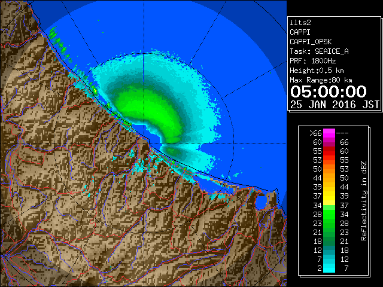This screenshot has width=383, height=287.
Task: Click the magenta swatch beside >66
Action: [x=329, y=133]
